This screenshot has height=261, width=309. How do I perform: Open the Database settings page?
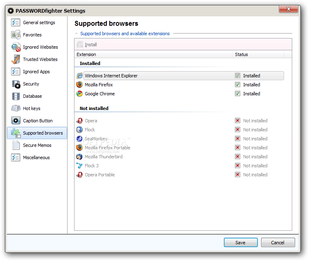point(37,96)
